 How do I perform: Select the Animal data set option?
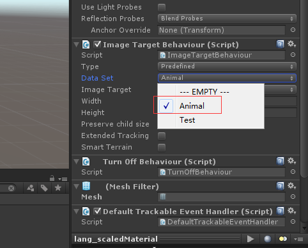(211, 106)
